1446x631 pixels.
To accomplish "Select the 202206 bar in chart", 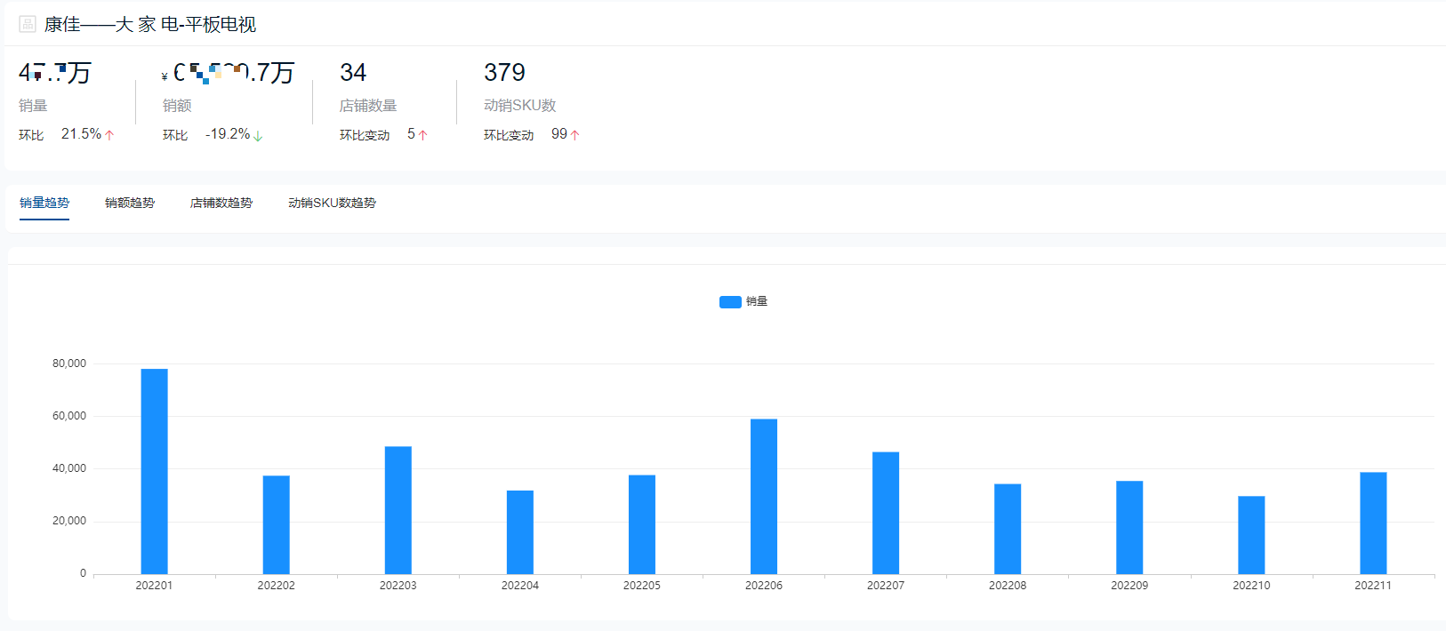I will pyautogui.click(x=764, y=497).
